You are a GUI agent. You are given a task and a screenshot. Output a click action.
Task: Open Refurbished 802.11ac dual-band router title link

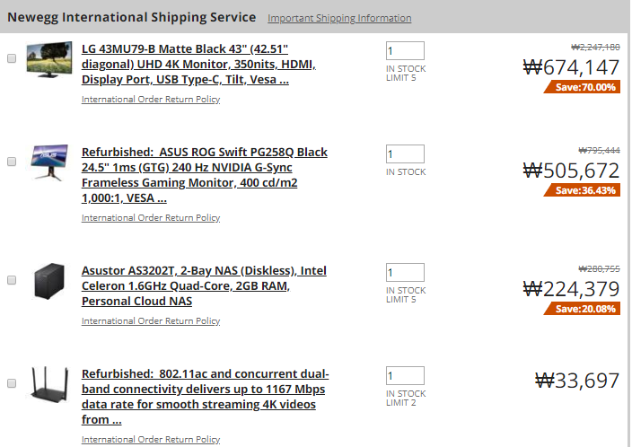pos(206,397)
